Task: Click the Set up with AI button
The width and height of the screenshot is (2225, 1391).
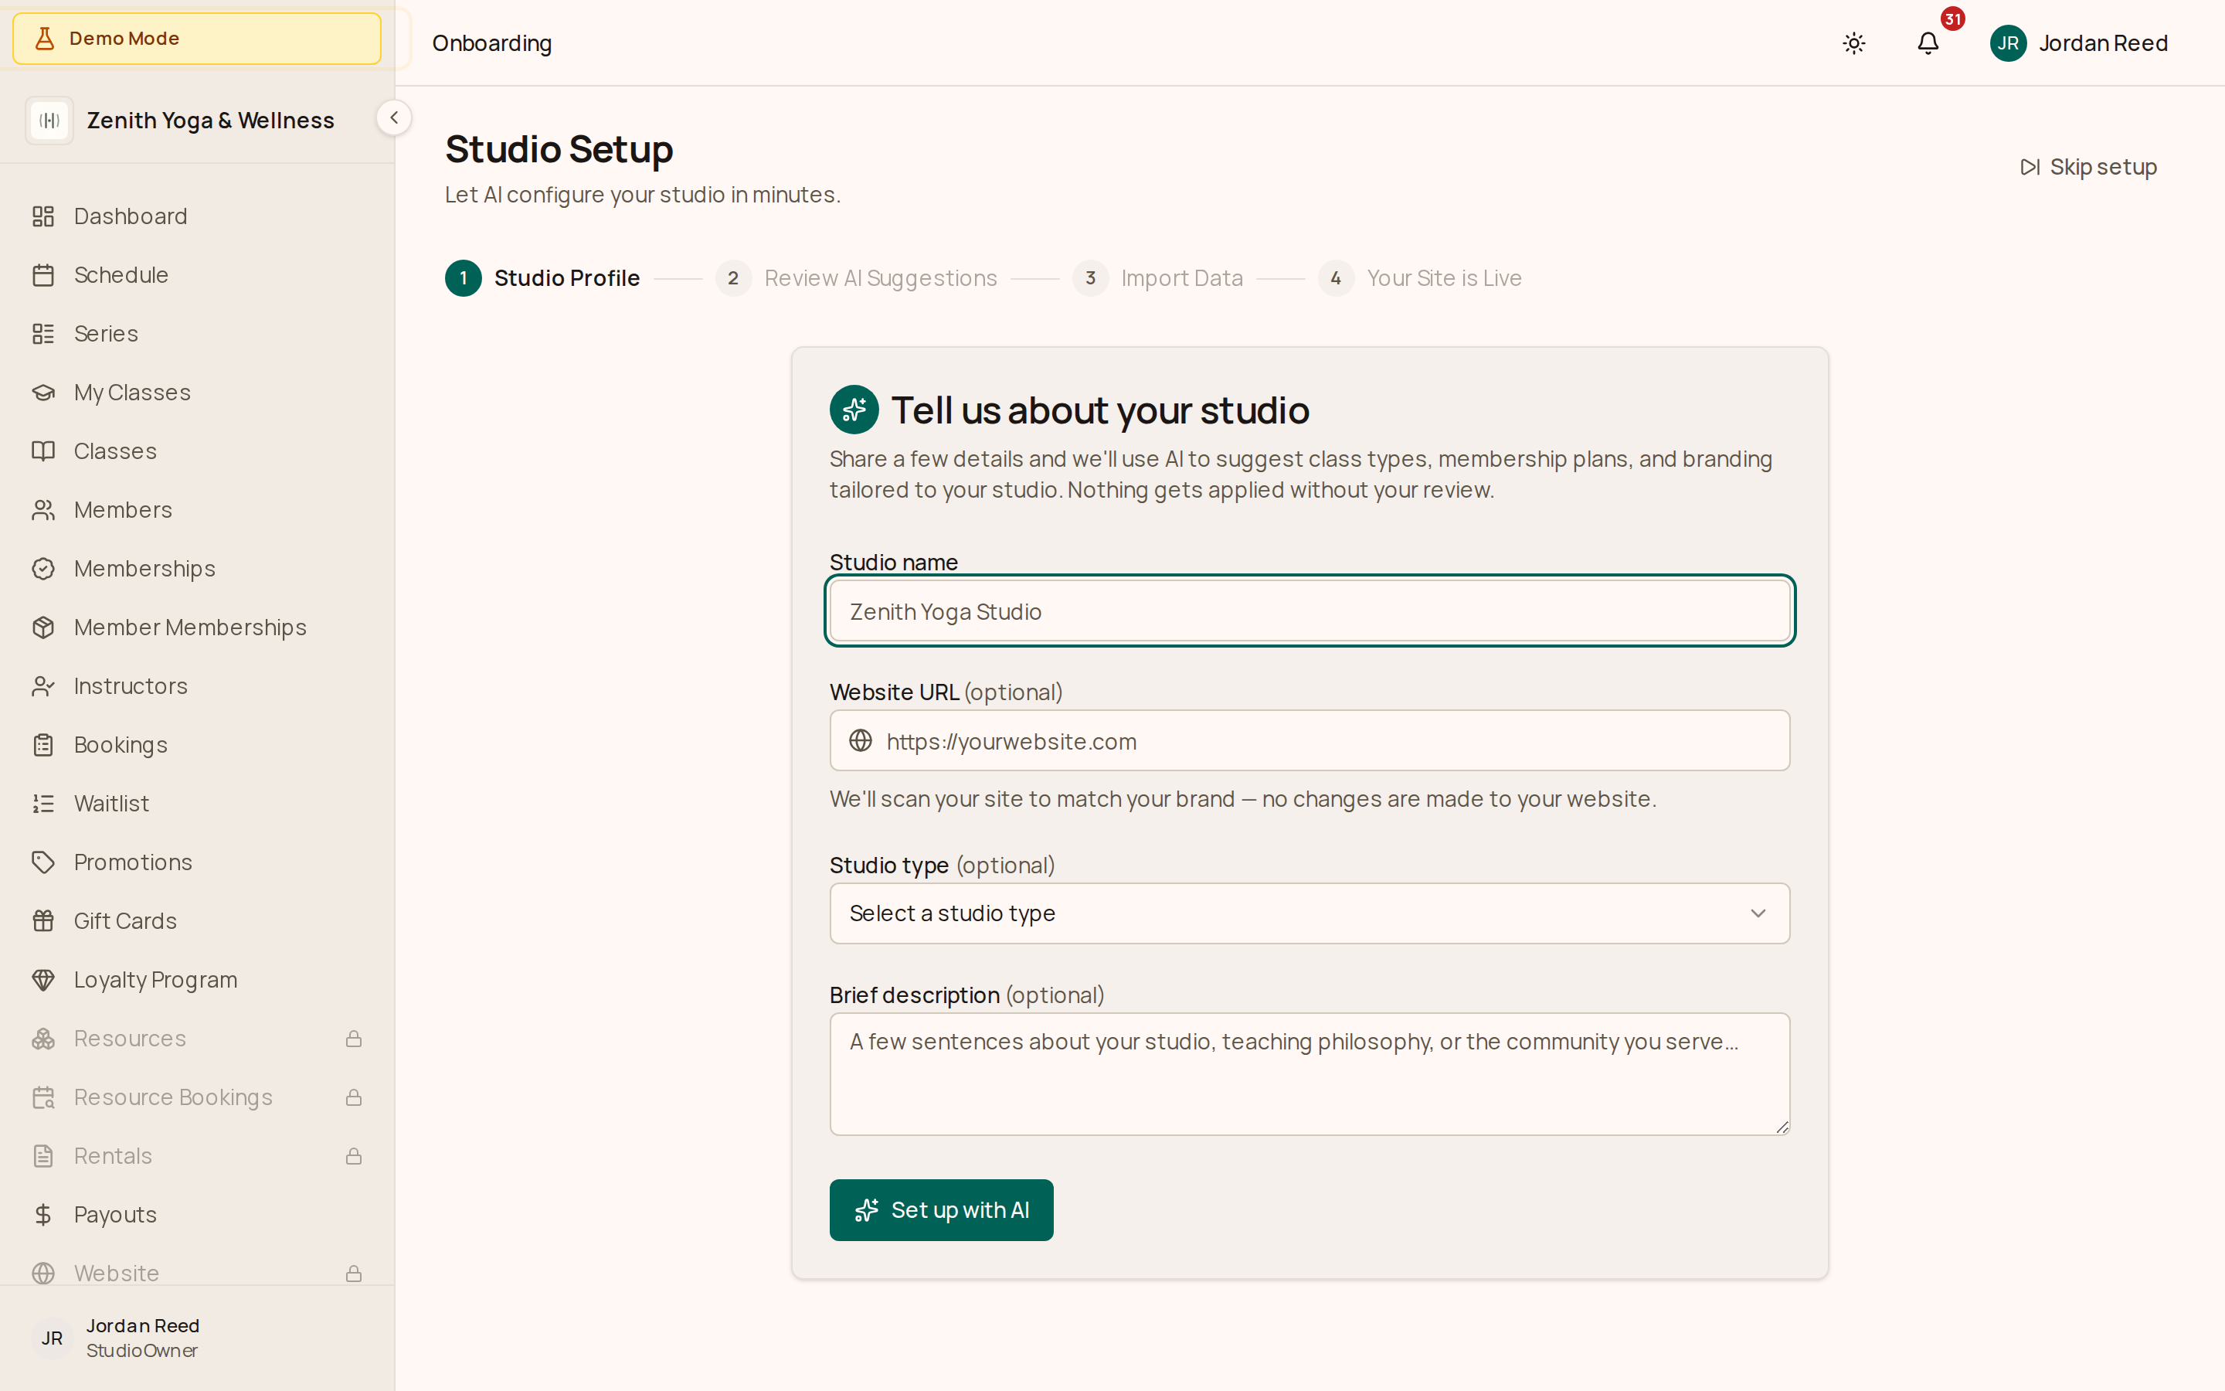Action: pos(940,1209)
